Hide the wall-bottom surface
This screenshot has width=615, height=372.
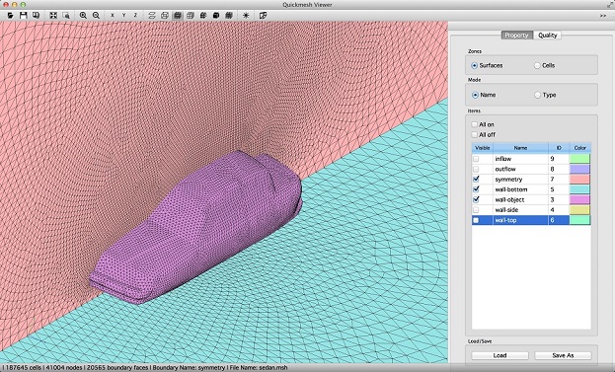pyautogui.click(x=476, y=189)
